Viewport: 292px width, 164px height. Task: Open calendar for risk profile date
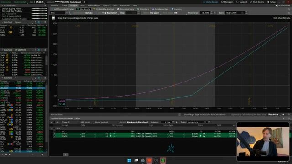242,13
